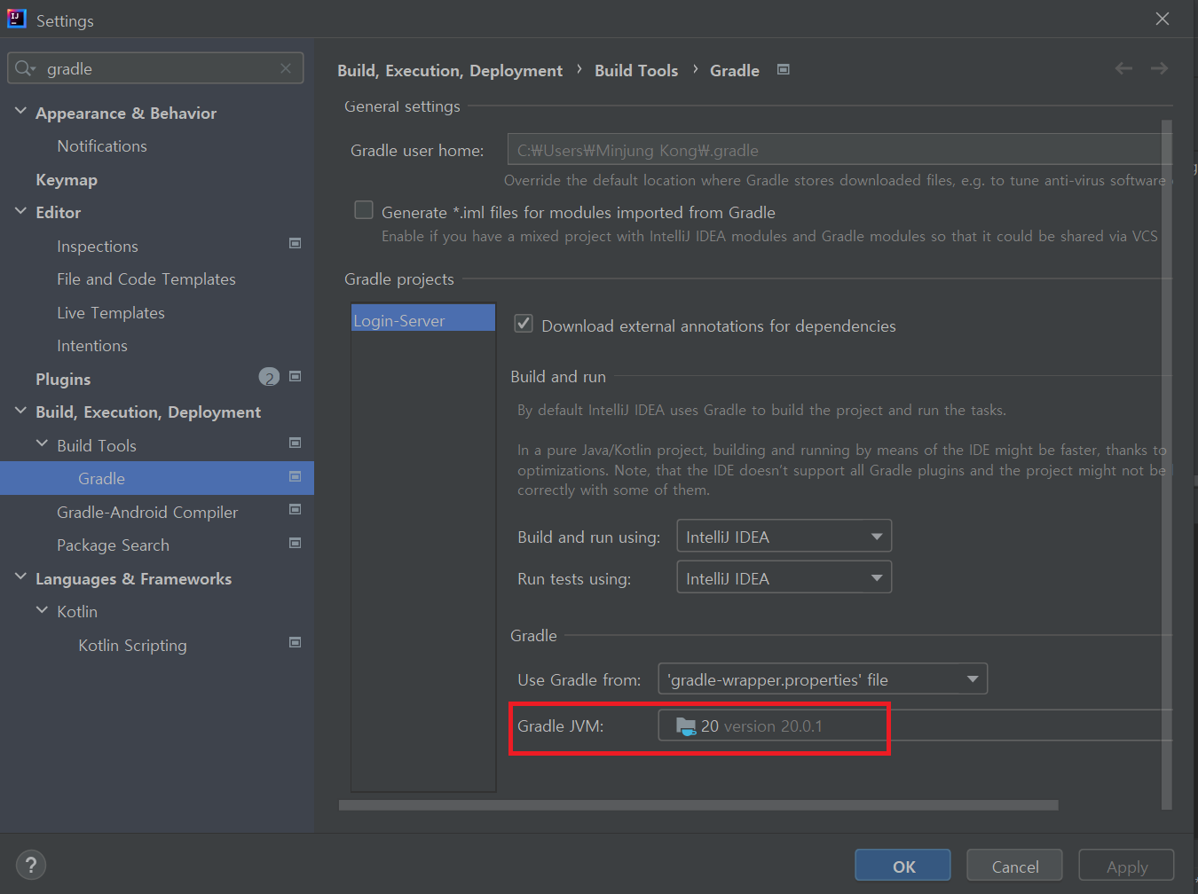
Task: Open help with the question mark button
Action: point(31,865)
